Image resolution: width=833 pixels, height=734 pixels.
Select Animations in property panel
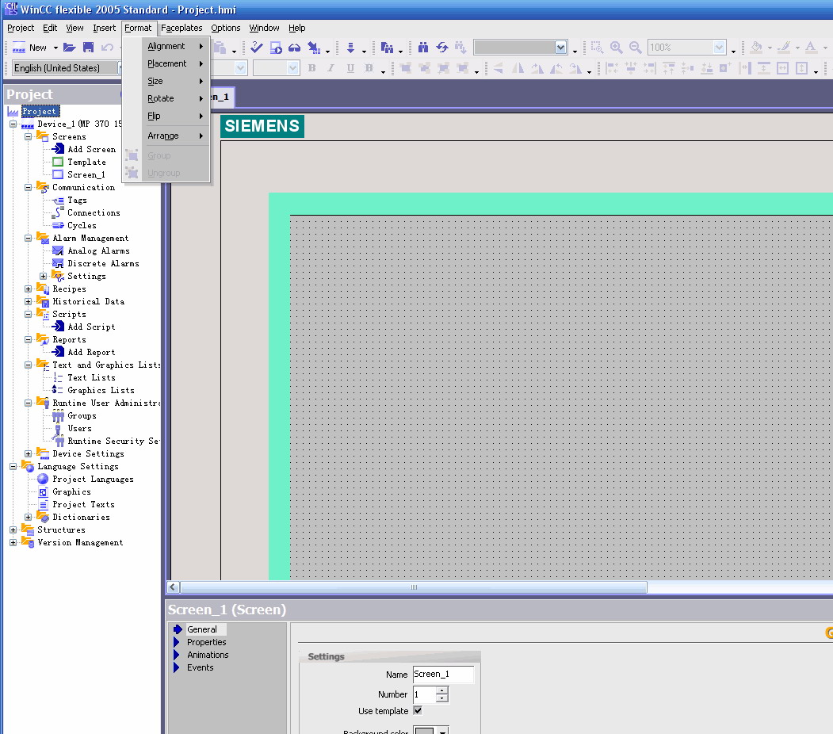pos(208,655)
